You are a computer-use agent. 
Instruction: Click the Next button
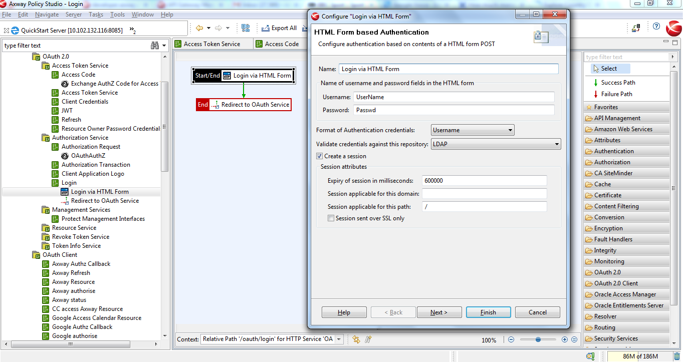pyautogui.click(x=439, y=312)
